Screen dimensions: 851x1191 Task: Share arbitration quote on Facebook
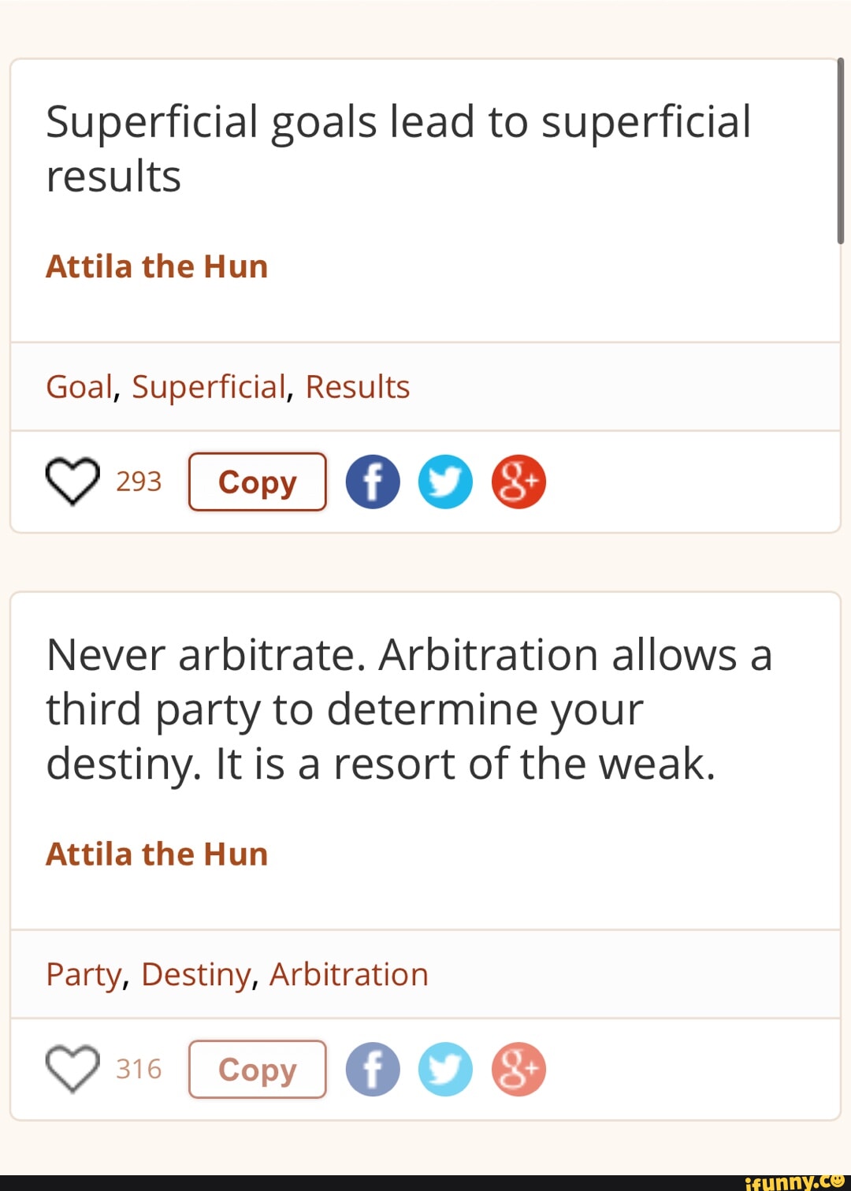(373, 1070)
